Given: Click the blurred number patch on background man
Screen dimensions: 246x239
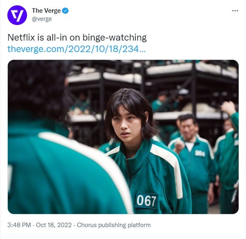Looking at the screenshot, I should click(199, 153).
